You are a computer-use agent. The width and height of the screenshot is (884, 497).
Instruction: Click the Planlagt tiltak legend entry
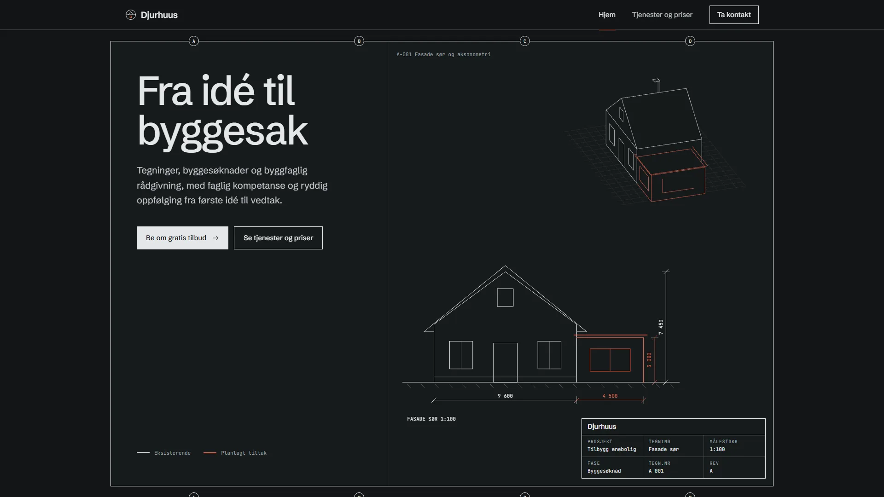point(235,453)
